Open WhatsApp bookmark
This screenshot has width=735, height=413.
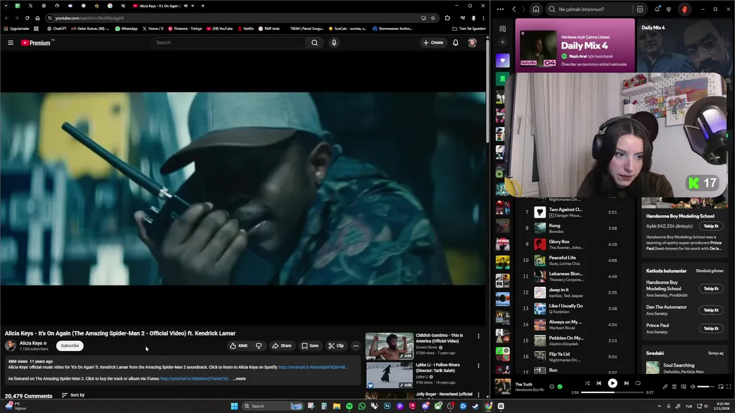[x=126, y=29]
